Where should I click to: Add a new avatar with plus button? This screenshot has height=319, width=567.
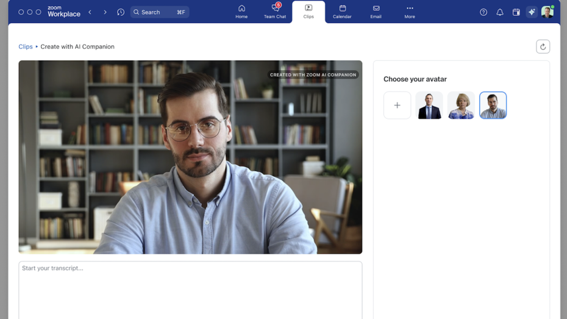[397, 106]
